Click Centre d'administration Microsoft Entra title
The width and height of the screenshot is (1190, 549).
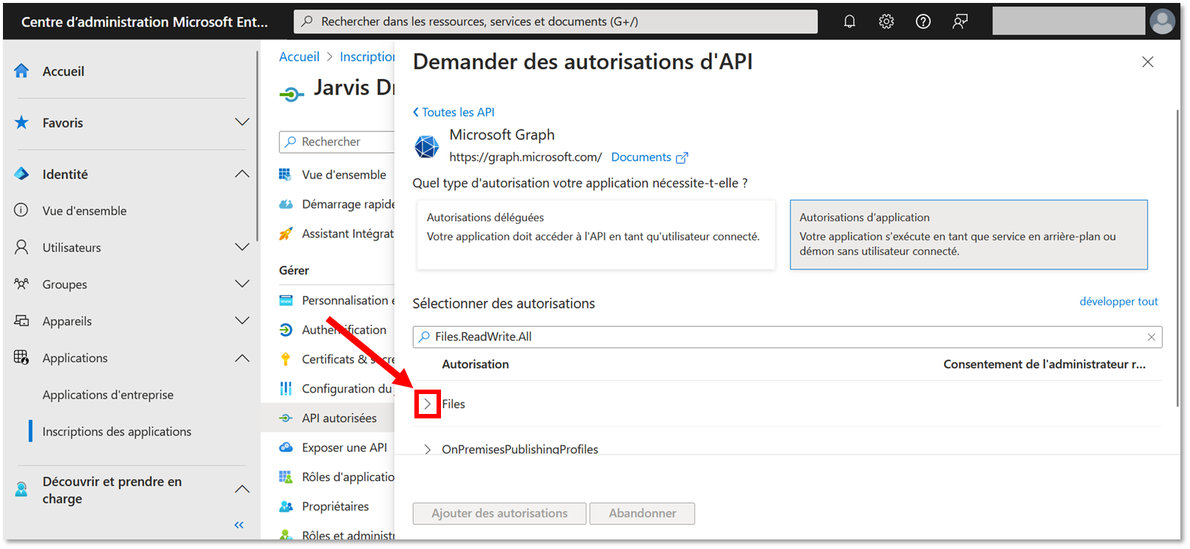pos(145,22)
